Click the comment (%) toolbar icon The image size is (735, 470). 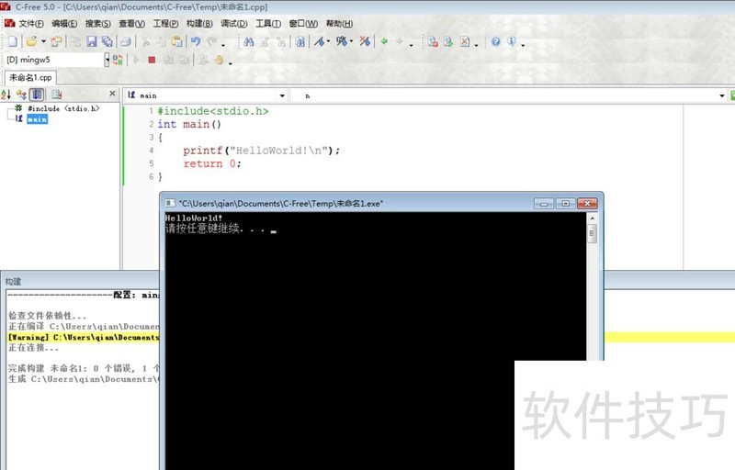pyautogui.click(x=342, y=41)
